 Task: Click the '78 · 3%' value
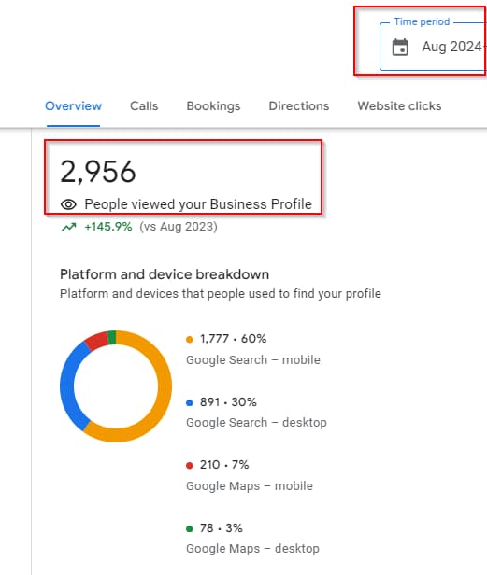click(222, 528)
